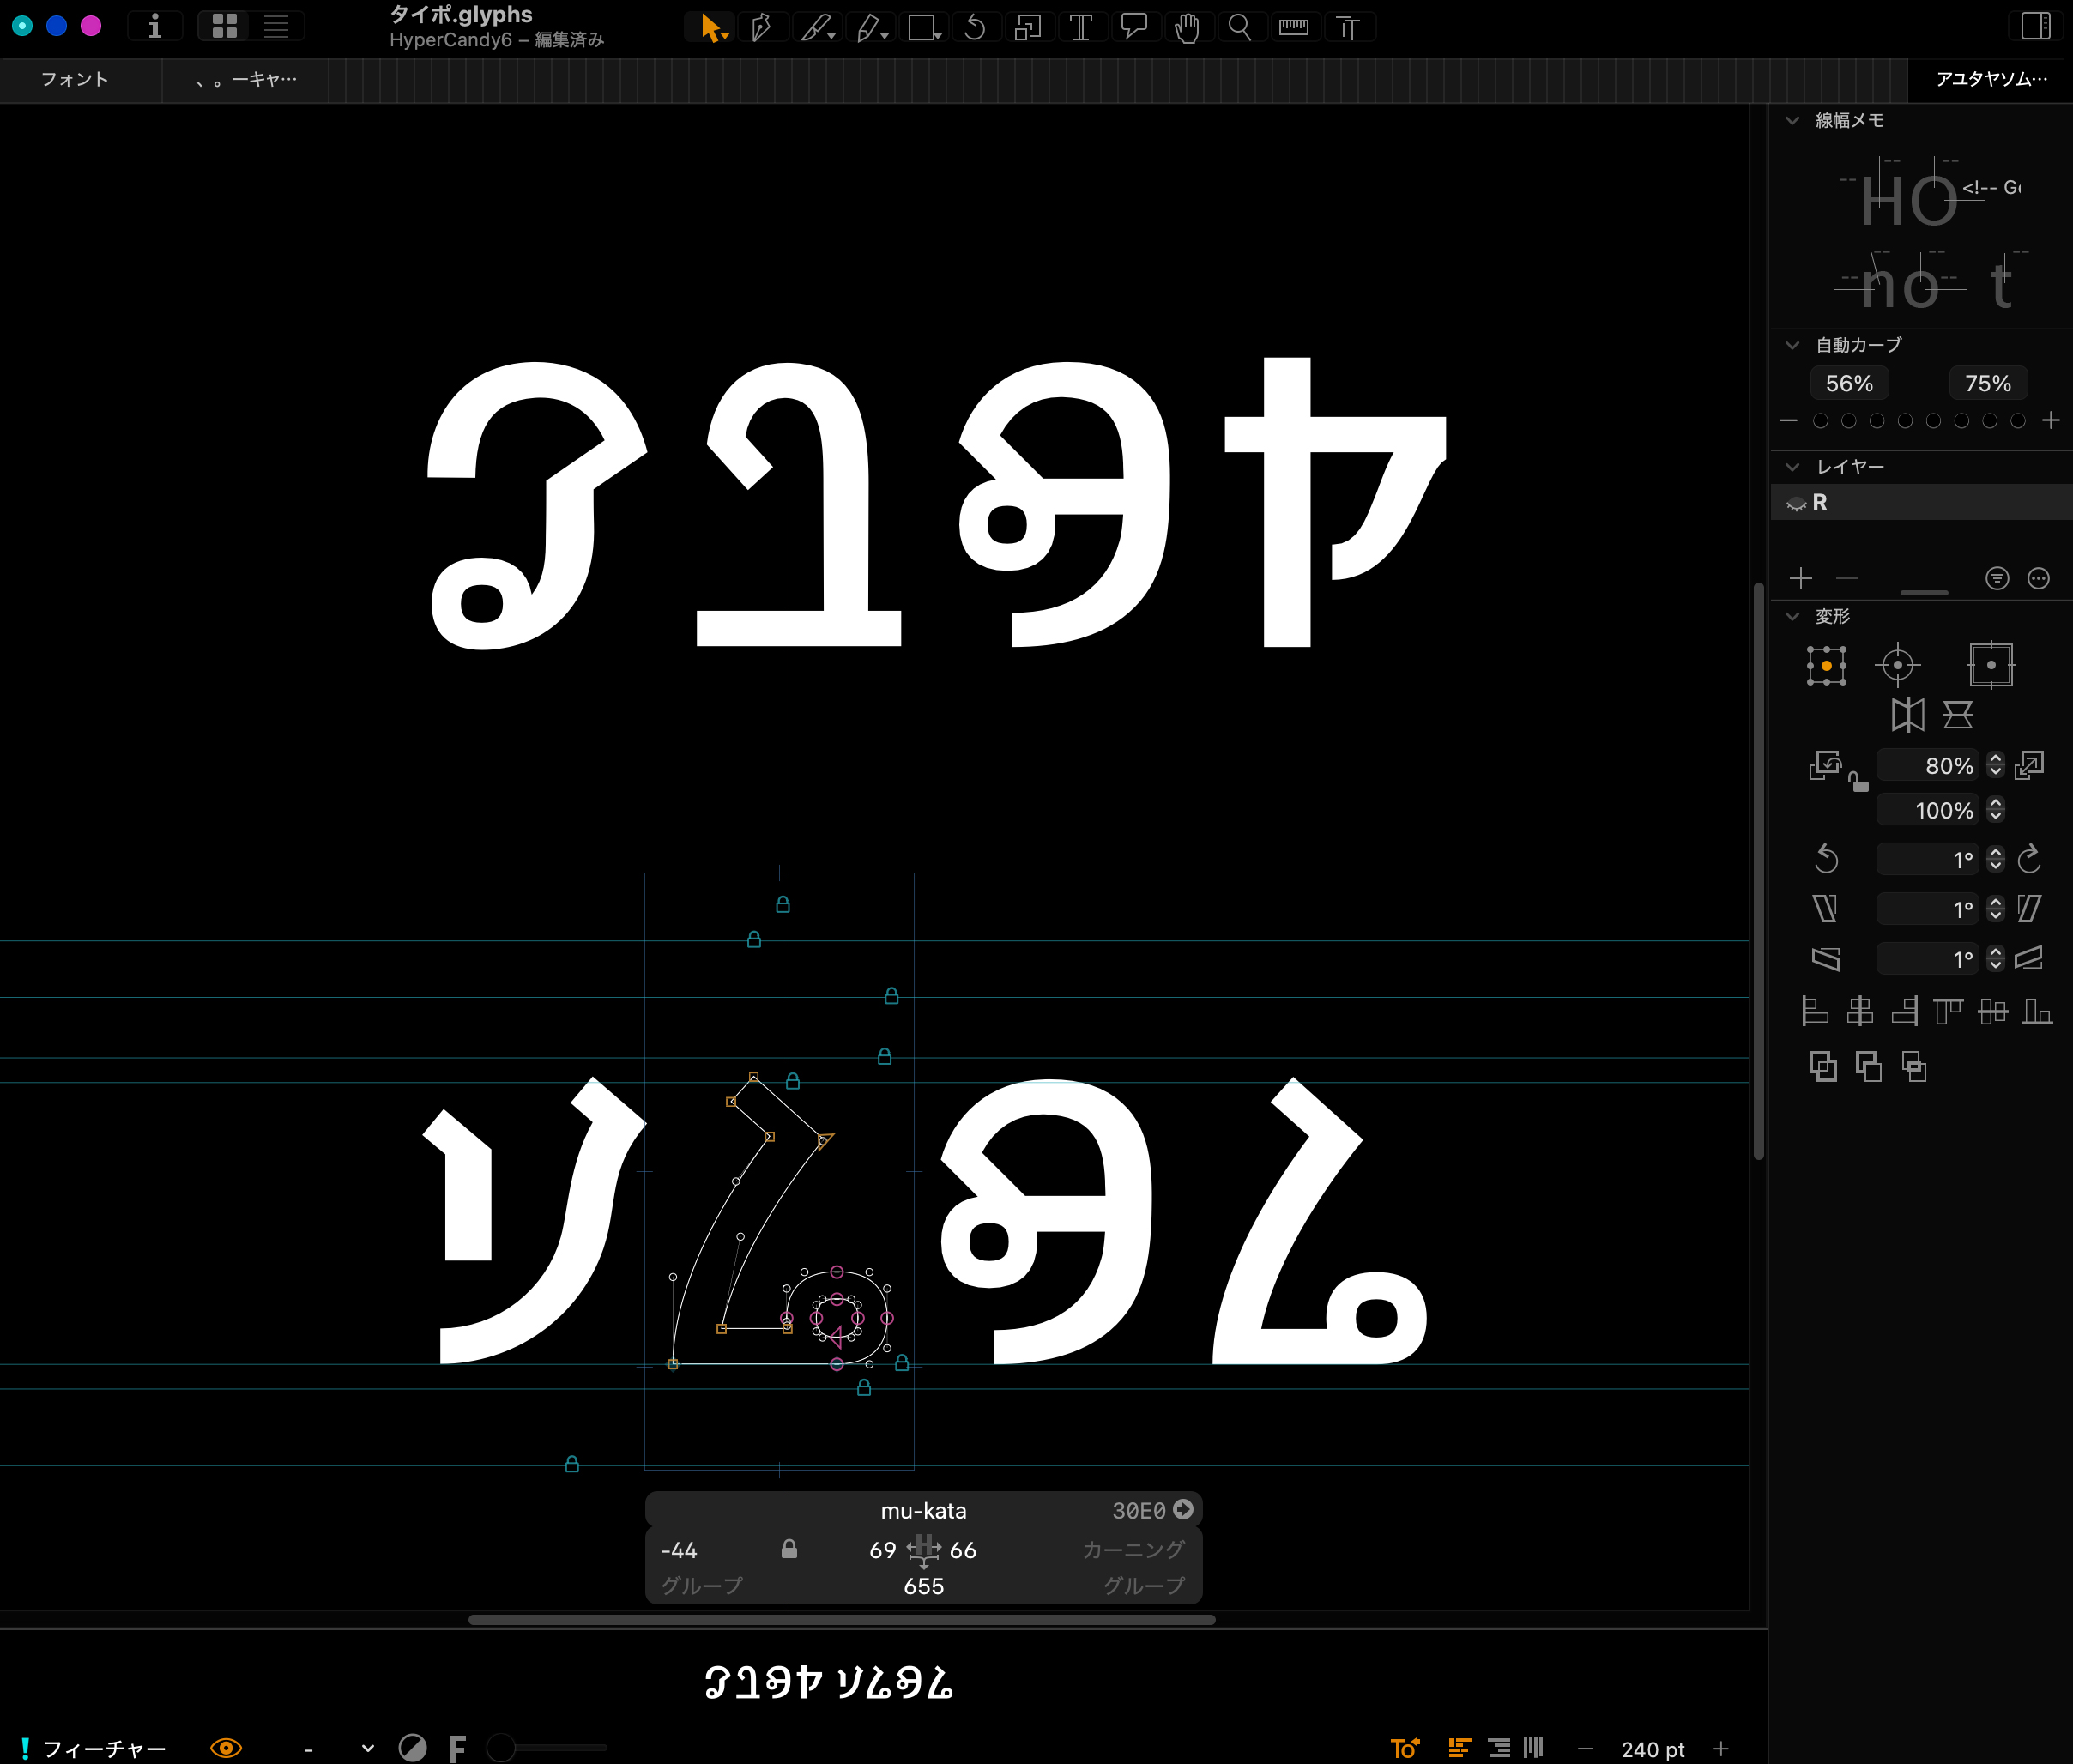Open font info button
Screen dimensions: 2073x1764
[154, 26]
